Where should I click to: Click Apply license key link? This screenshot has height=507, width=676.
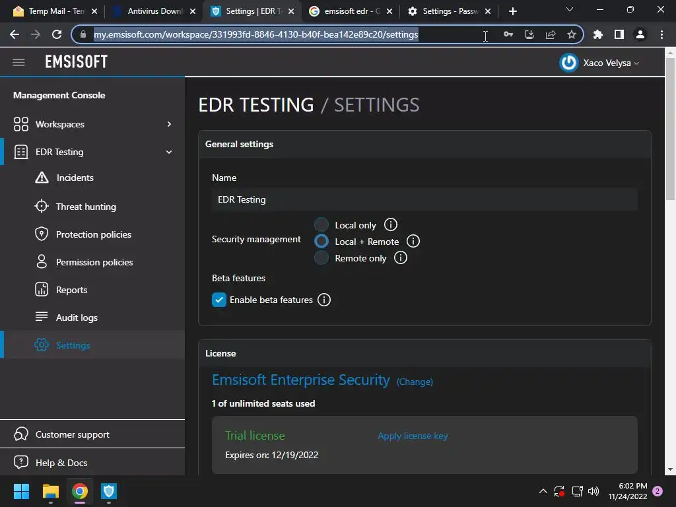(x=413, y=436)
